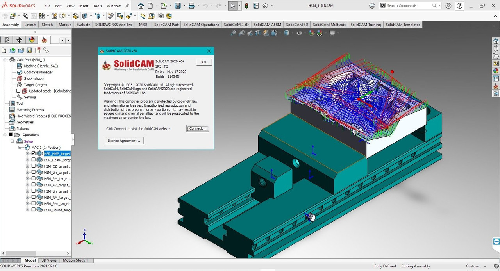
Task: Open the Options gear icon
Action: coord(266,5)
